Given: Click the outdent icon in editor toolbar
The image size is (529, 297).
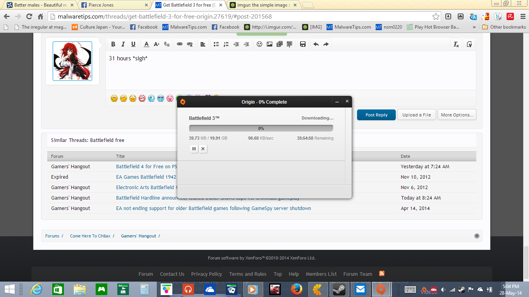Looking at the screenshot, I should 236,44.
